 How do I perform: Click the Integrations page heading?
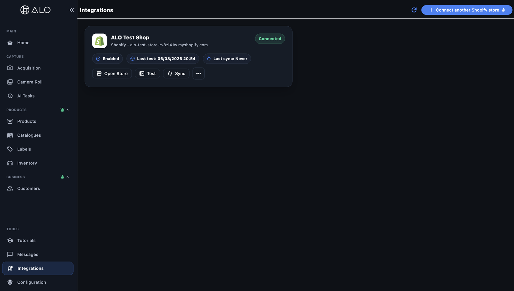[96, 10]
